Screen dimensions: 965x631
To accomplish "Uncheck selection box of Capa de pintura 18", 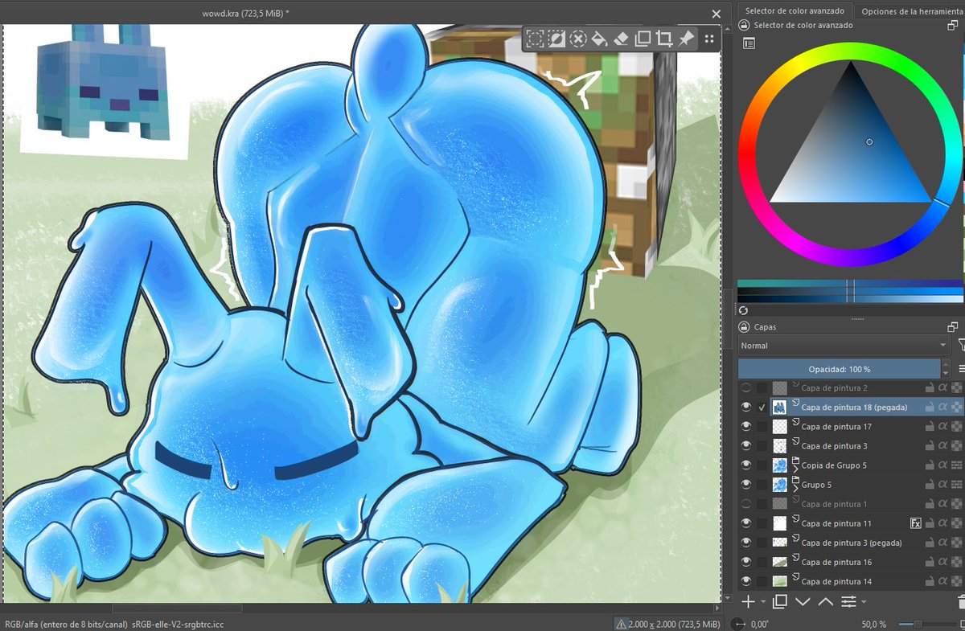I will click(x=762, y=407).
